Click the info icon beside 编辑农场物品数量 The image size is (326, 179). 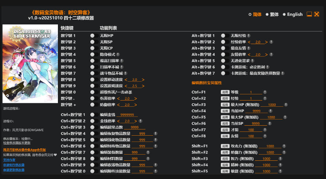click(155, 165)
